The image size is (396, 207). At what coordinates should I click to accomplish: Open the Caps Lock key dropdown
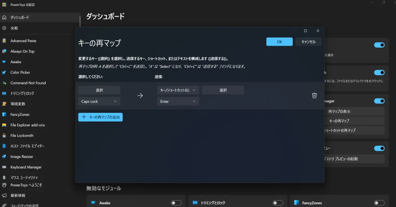(99, 101)
